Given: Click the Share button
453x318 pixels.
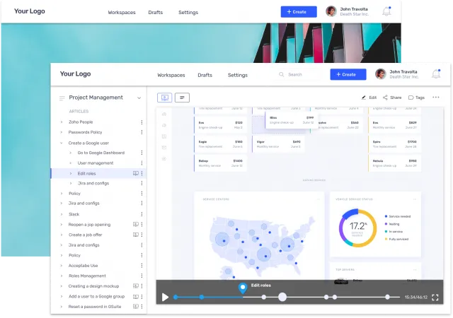Looking at the screenshot, I should (392, 98).
